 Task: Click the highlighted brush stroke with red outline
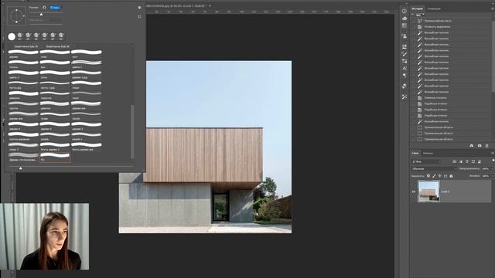click(55, 157)
